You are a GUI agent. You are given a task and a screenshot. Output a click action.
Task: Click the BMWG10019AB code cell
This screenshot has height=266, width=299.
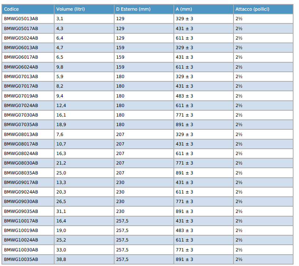tap(21, 230)
